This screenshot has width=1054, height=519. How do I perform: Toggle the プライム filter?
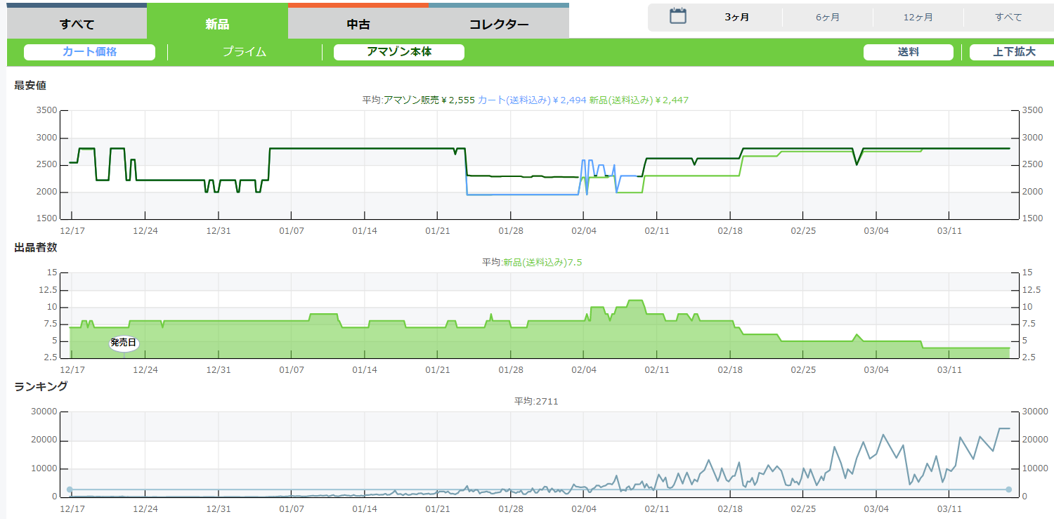coord(245,52)
